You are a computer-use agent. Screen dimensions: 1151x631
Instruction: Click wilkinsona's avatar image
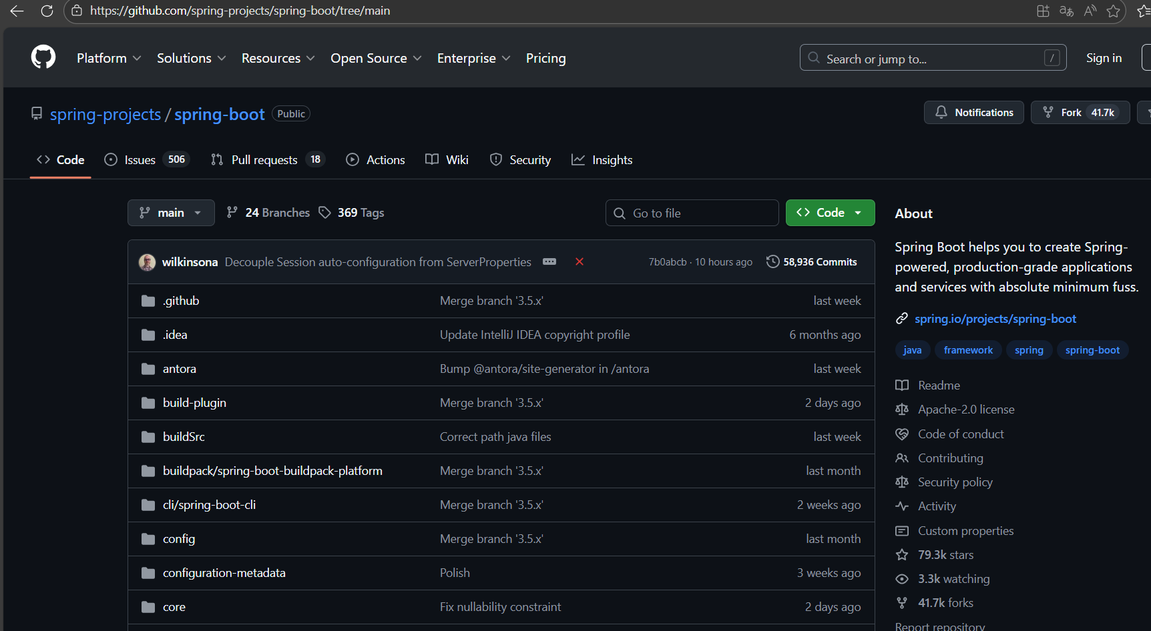tap(147, 262)
